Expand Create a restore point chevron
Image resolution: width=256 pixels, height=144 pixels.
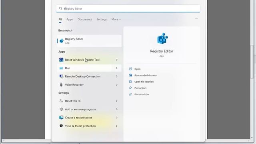coord(117,118)
